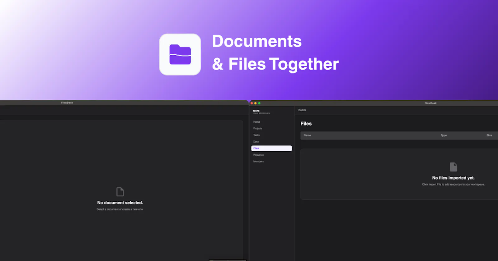498x261 pixels.
Task: Click the blank document icon above "No document selected."
Action: [x=120, y=192]
